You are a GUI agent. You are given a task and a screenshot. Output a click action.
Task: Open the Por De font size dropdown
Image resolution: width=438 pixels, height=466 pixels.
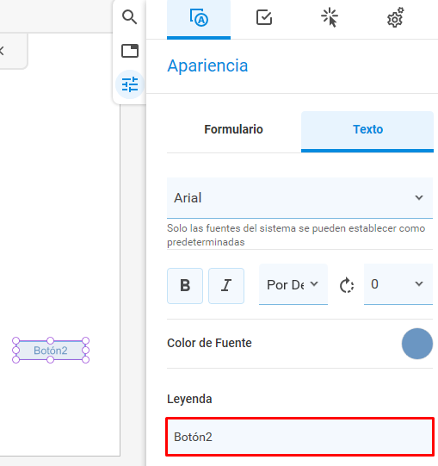pos(293,284)
